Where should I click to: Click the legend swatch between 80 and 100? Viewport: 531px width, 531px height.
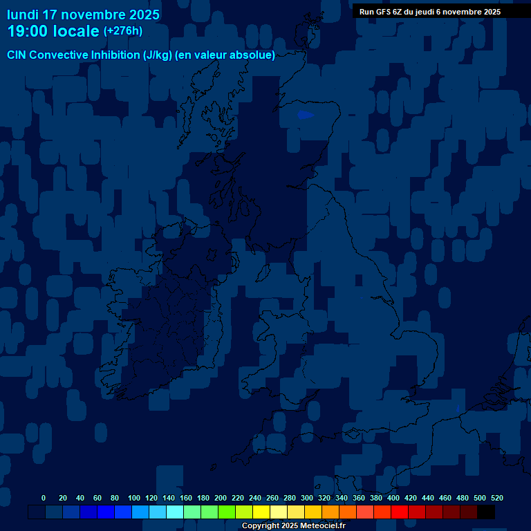tap(123, 512)
